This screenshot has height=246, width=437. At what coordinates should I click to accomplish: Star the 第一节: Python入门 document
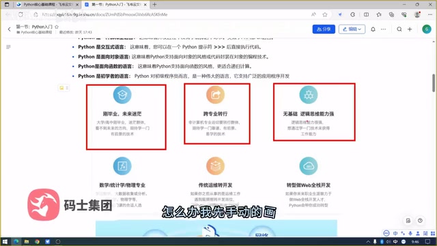(x=57, y=27)
